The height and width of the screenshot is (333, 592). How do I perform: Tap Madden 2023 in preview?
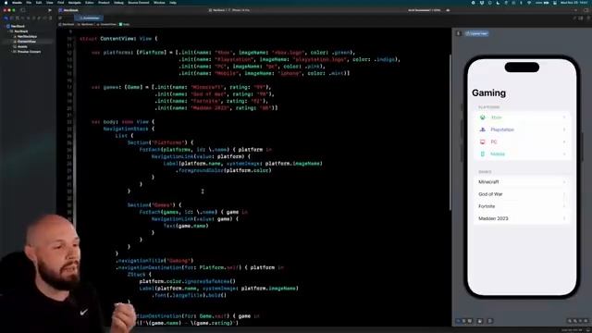point(522,218)
